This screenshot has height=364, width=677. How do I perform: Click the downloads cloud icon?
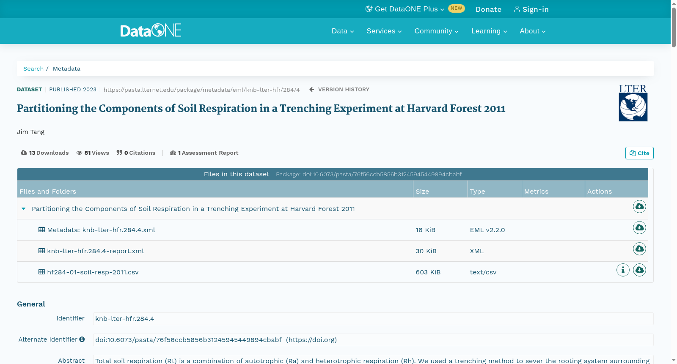tap(24, 153)
